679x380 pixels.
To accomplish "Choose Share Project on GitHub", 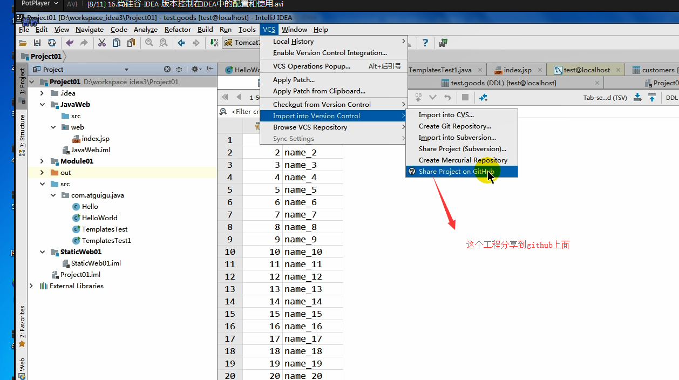I will (461, 172).
